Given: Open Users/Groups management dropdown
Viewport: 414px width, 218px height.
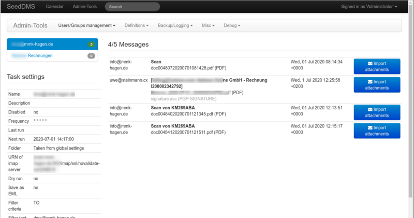Looking at the screenshot, I should [x=86, y=25].
